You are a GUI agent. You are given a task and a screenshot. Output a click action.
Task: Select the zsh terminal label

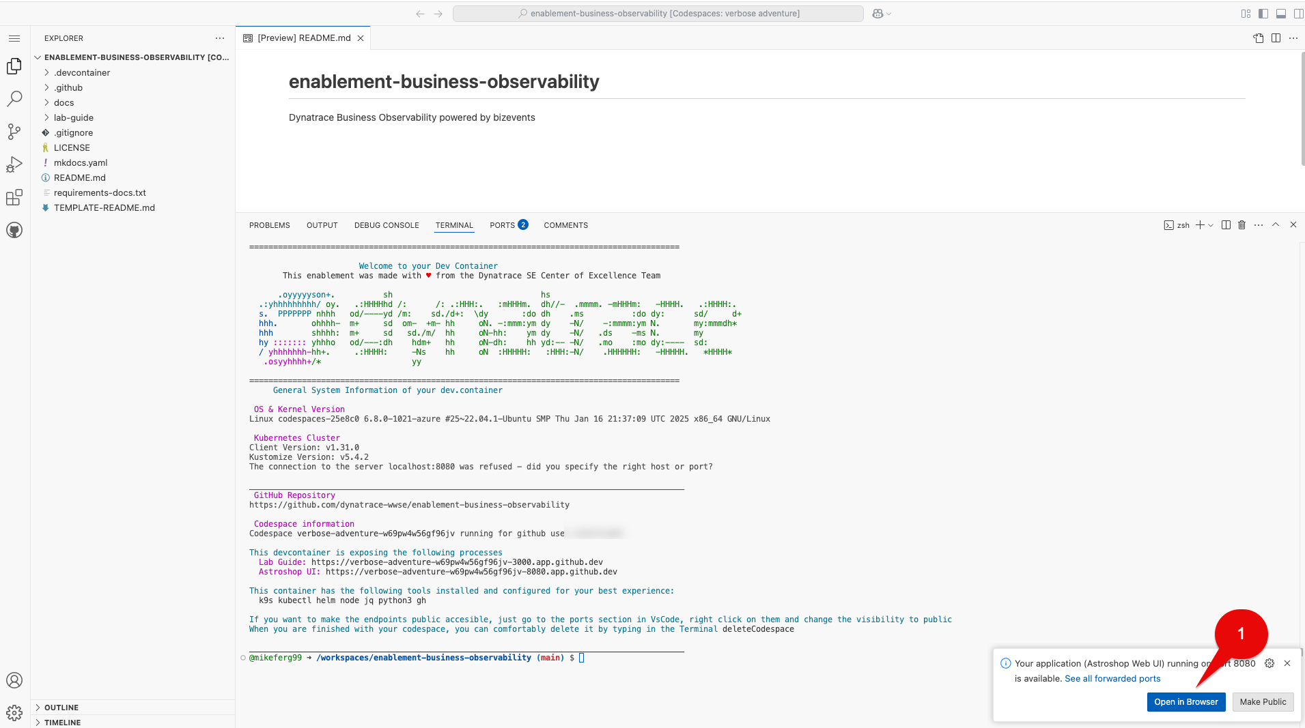(x=1177, y=225)
